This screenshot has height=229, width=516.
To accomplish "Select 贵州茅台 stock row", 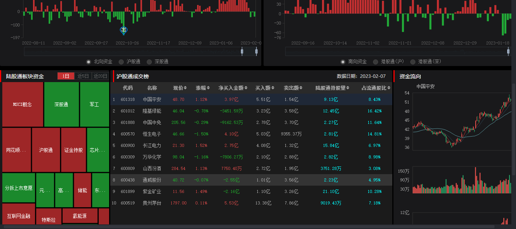I will (x=251, y=203).
